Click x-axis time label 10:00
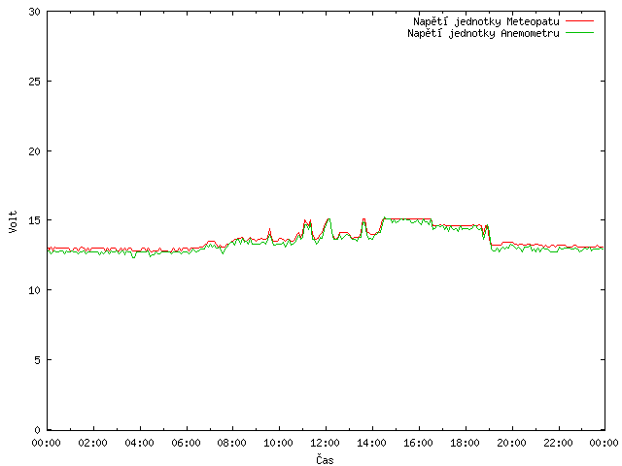The height and width of the screenshot is (466, 622). point(279,443)
